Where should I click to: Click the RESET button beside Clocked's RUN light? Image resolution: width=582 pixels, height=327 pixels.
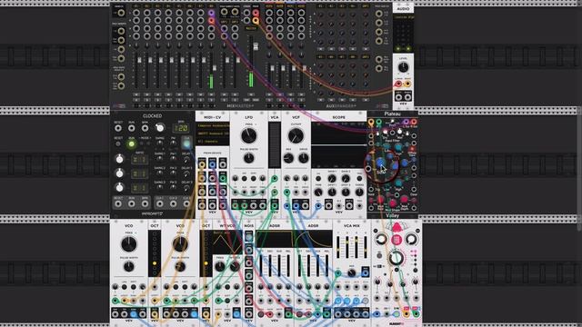click(118, 144)
